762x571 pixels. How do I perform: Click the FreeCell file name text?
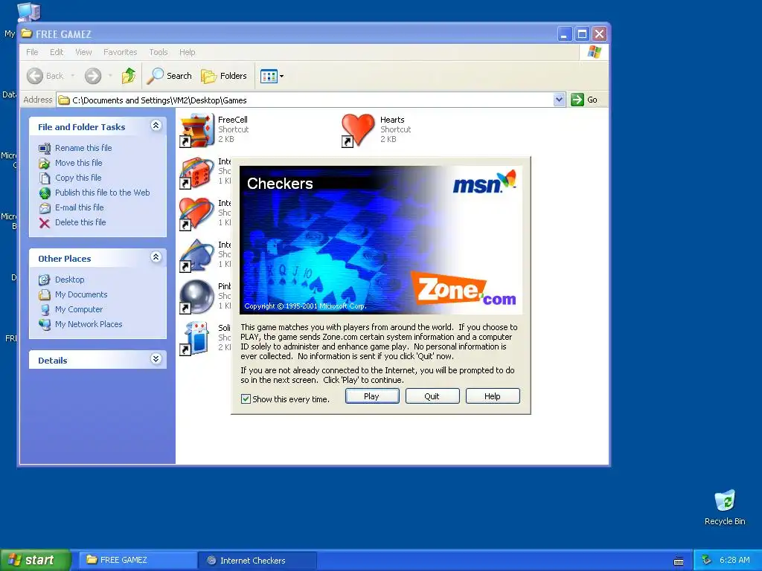[x=233, y=120]
